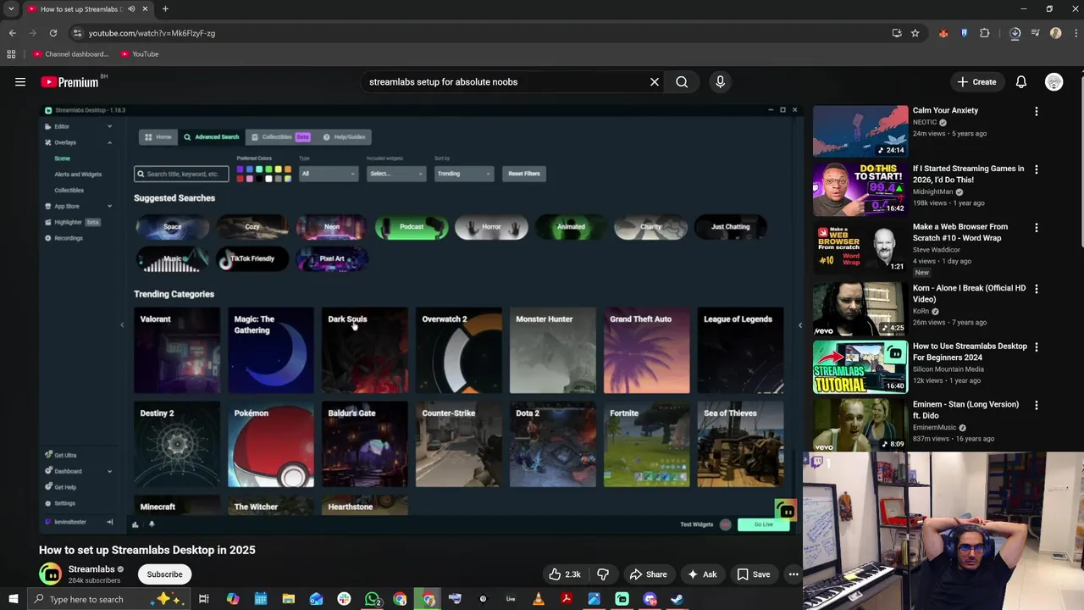Open the Help/Guides tab
1084x610 pixels.
click(344, 137)
